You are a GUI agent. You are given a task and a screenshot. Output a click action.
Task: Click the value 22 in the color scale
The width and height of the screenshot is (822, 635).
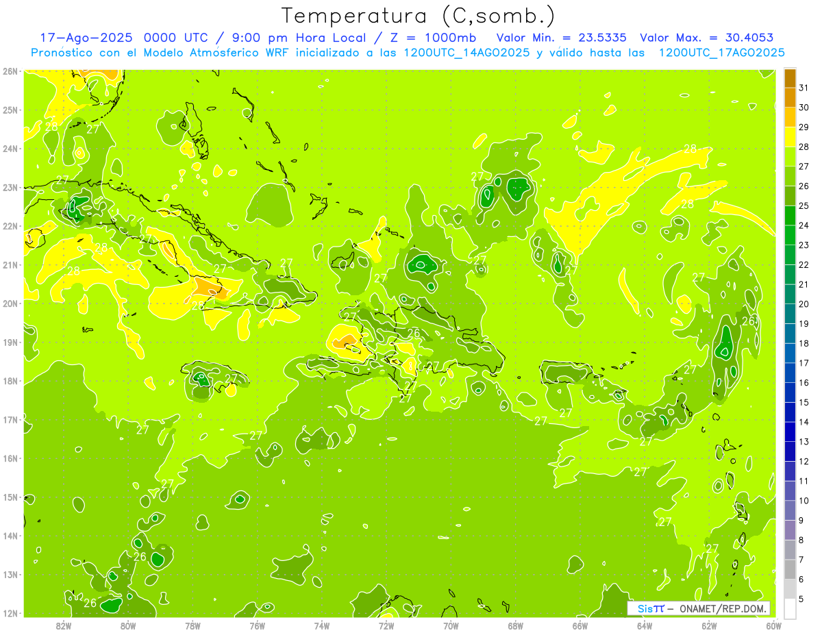coord(804,265)
